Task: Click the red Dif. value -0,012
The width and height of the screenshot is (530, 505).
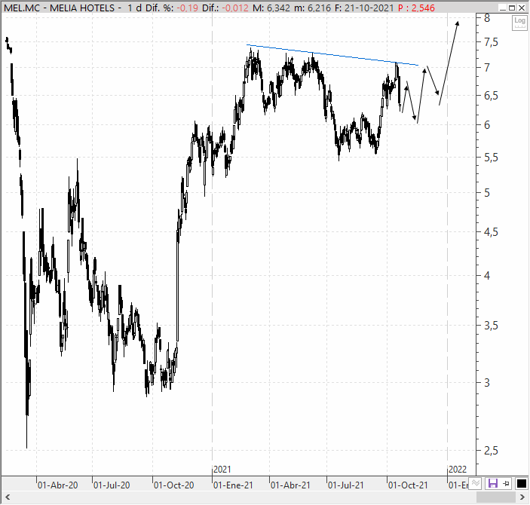Action: click(x=235, y=8)
